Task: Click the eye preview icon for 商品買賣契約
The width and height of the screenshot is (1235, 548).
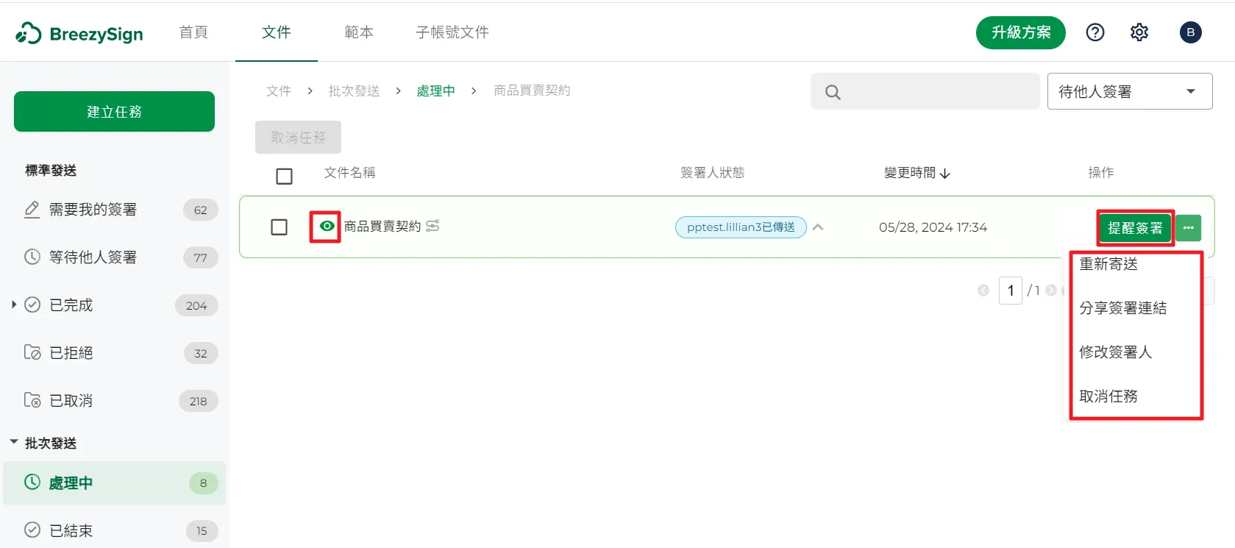Action: tap(326, 227)
